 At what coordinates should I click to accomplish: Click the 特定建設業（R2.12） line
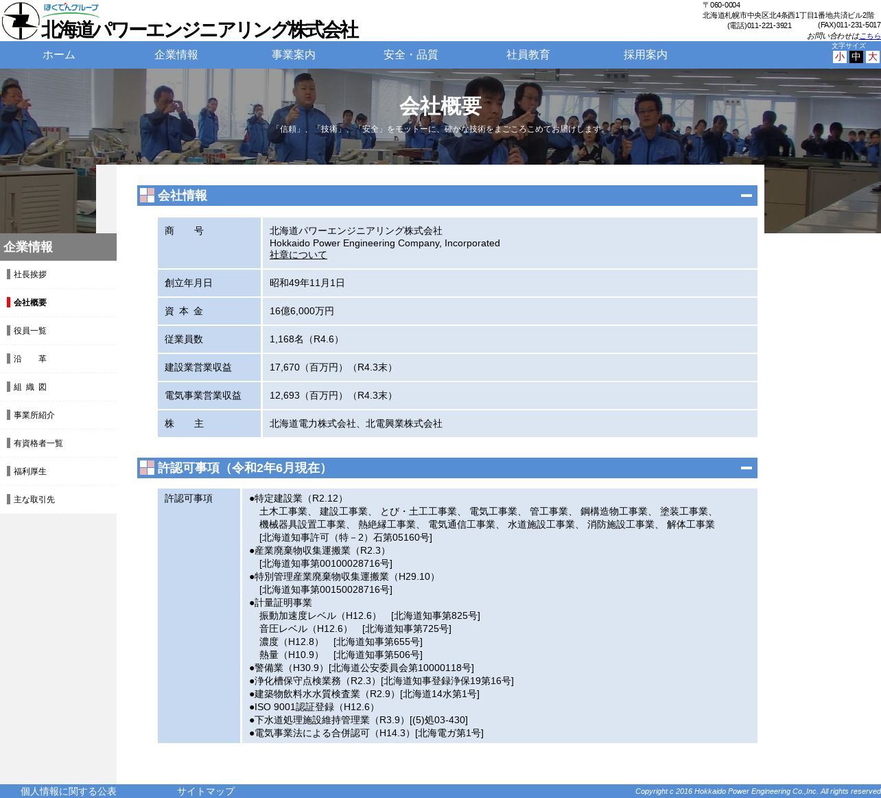[298, 498]
